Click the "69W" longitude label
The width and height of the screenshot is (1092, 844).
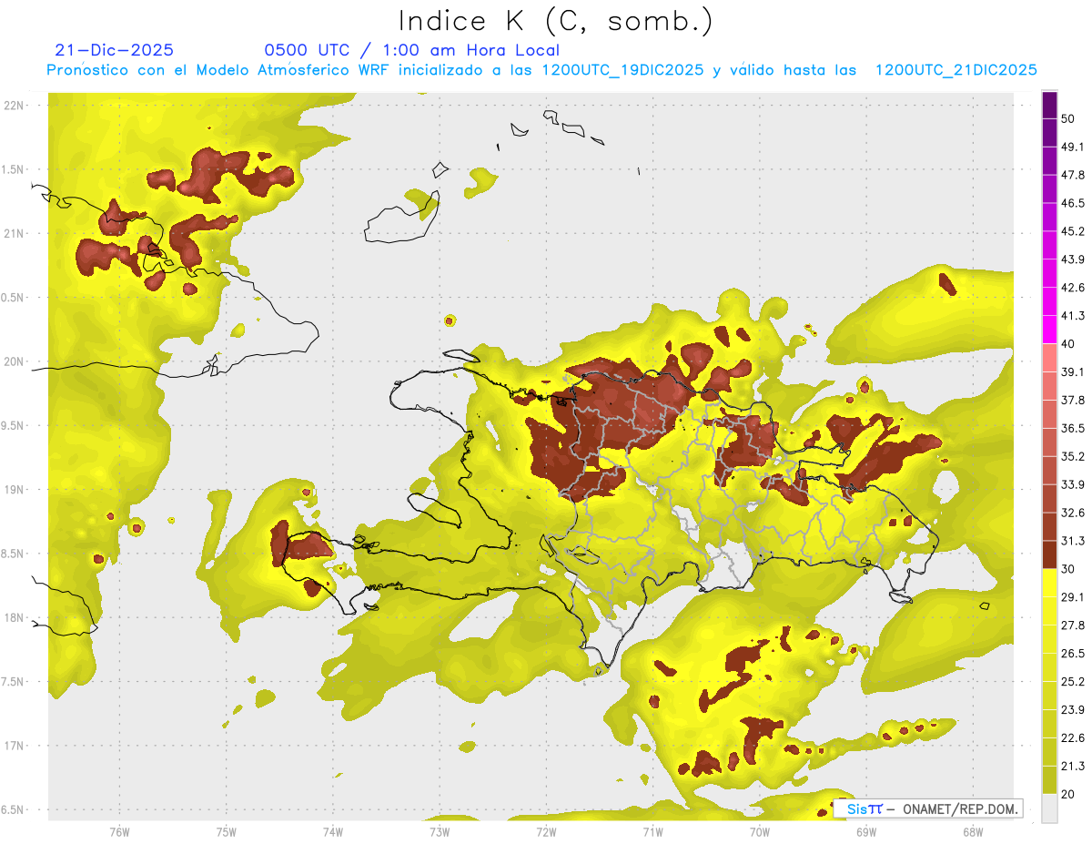point(866,831)
